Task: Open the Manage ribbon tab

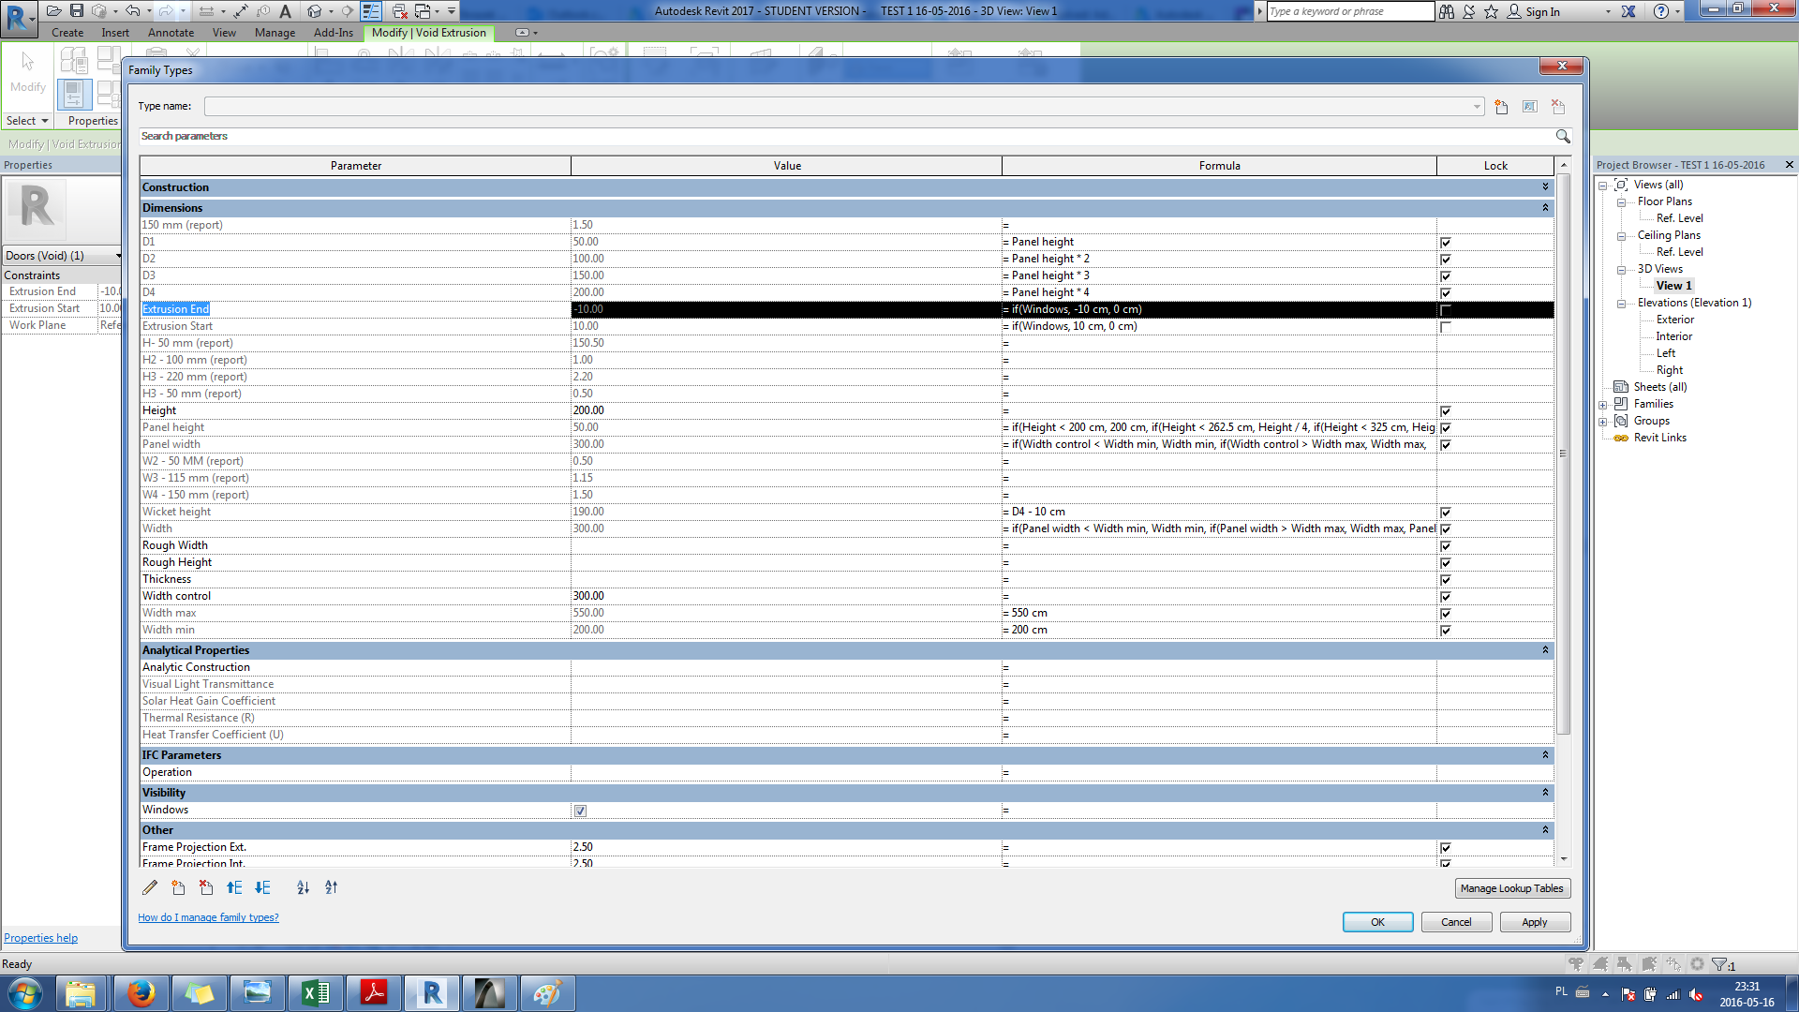Action: tap(275, 33)
